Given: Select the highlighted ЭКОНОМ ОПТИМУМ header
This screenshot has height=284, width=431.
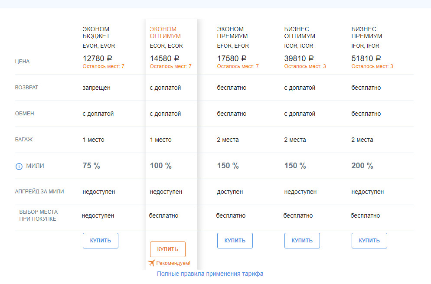Looking at the screenshot, I should point(165,33).
